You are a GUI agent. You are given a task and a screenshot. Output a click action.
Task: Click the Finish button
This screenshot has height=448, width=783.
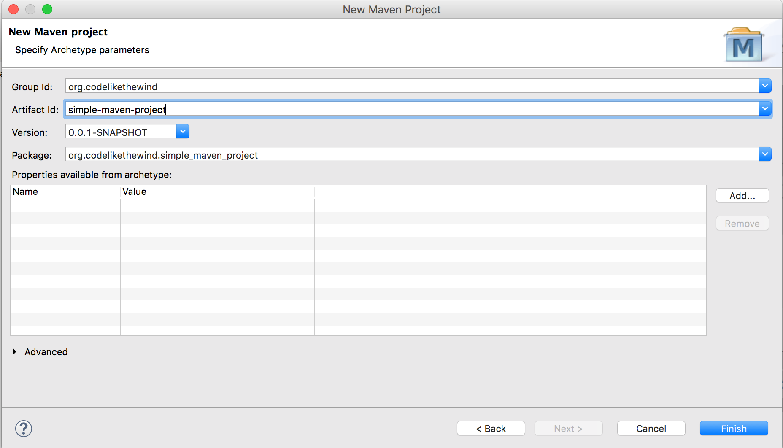coord(734,429)
